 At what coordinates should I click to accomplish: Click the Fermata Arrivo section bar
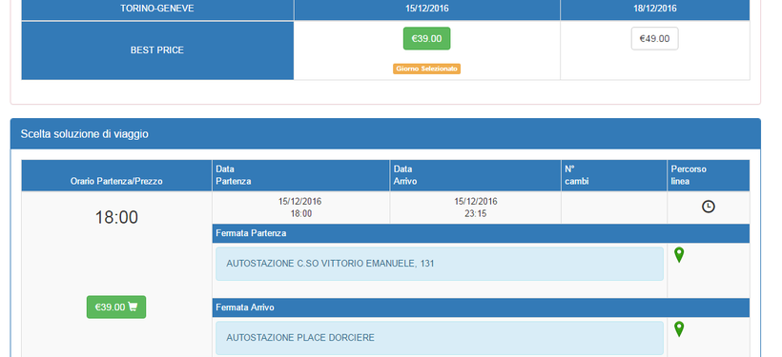(481, 307)
